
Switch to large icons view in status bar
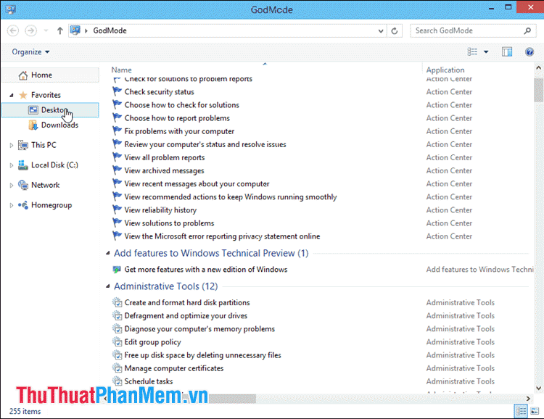(535, 411)
